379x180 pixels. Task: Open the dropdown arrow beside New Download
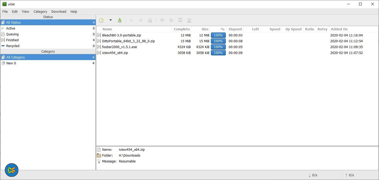pyautogui.click(x=111, y=20)
